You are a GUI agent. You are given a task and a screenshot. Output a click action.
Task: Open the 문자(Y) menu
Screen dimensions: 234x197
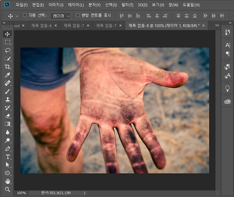click(x=95, y=5)
